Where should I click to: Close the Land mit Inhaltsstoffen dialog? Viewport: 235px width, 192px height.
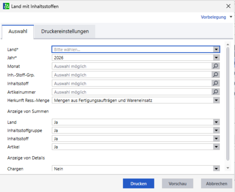click(x=228, y=6)
